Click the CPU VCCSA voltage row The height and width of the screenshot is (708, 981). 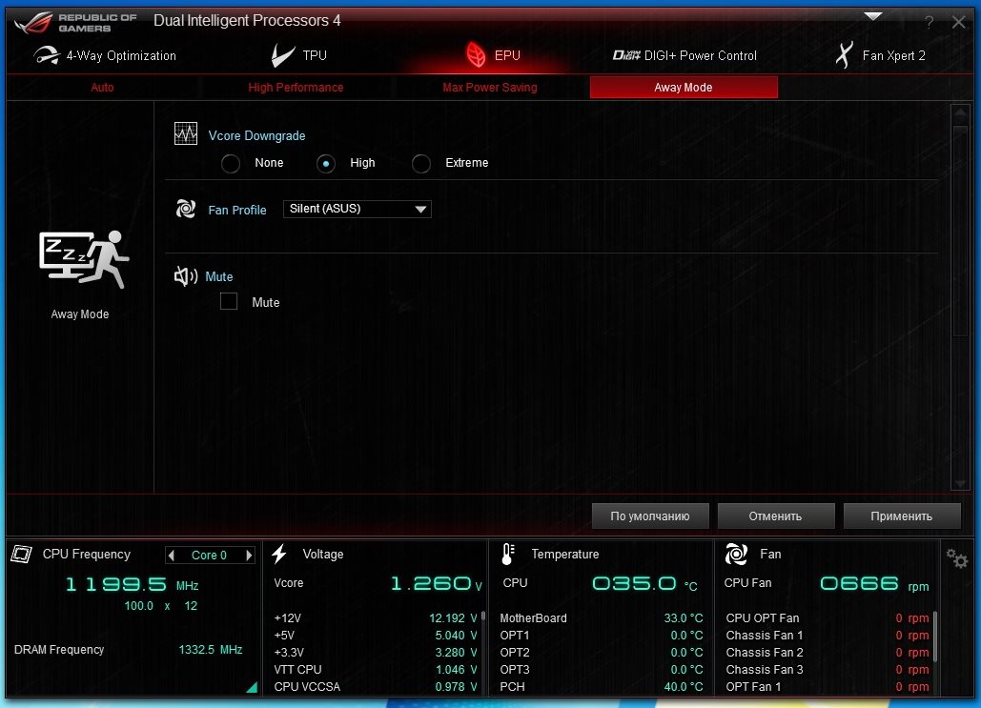376,686
